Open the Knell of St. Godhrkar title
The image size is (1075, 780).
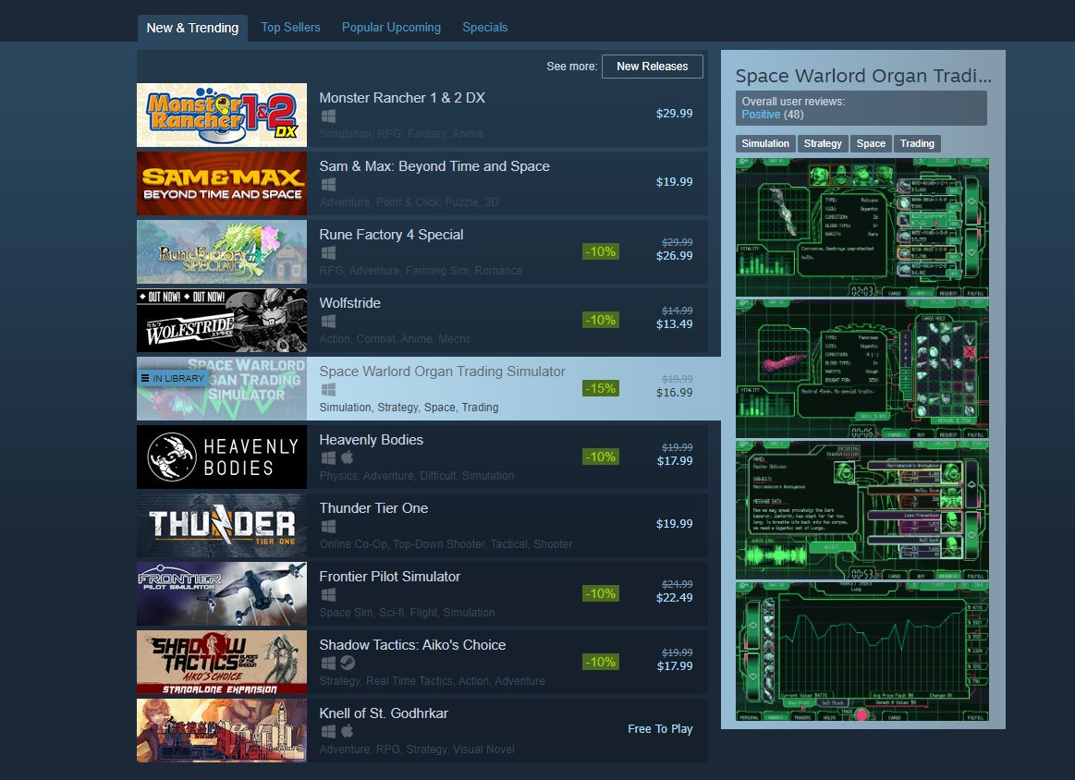384,713
